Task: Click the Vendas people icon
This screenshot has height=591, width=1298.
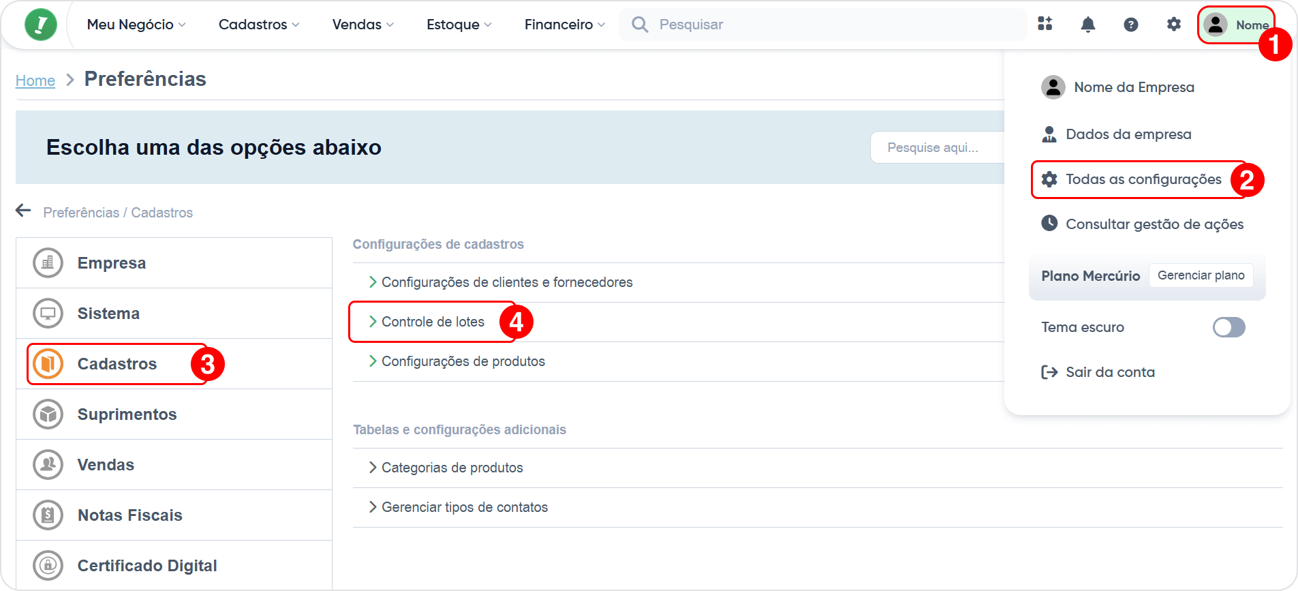Action: 48,464
